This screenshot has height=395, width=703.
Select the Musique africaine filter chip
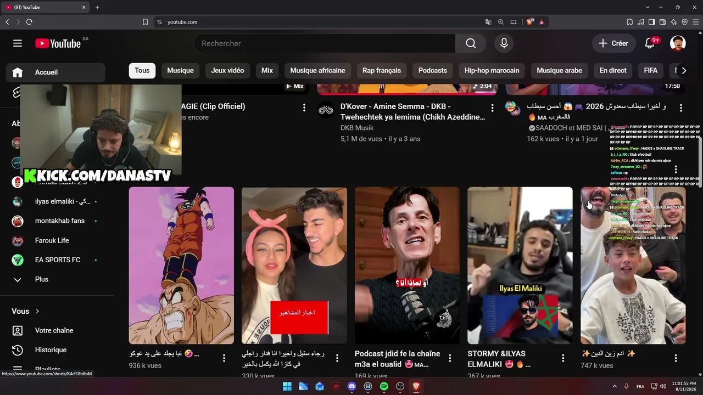tap(317, 70)
